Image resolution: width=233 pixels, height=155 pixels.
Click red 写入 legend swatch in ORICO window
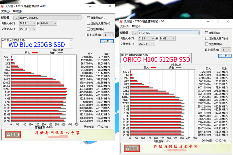click(154, 67)
